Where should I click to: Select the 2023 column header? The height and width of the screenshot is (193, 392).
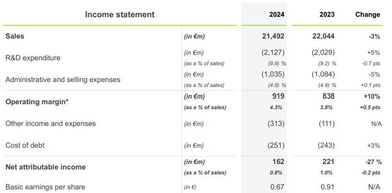click(326, 14)
